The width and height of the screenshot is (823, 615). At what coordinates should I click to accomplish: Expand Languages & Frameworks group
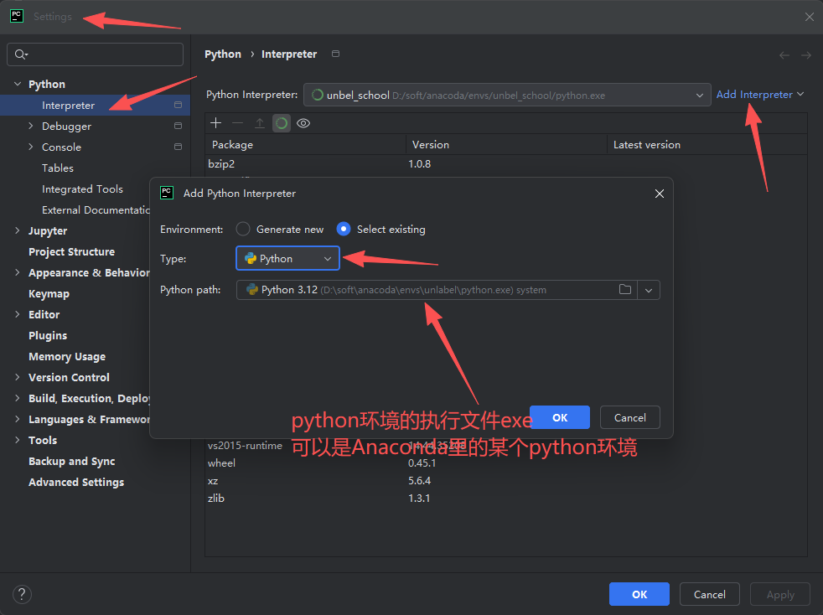pyautogui.click(x=18, y=419)
